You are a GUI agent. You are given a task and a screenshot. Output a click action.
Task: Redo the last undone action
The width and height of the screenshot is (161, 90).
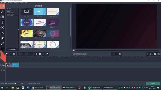[x=10, y=54]
